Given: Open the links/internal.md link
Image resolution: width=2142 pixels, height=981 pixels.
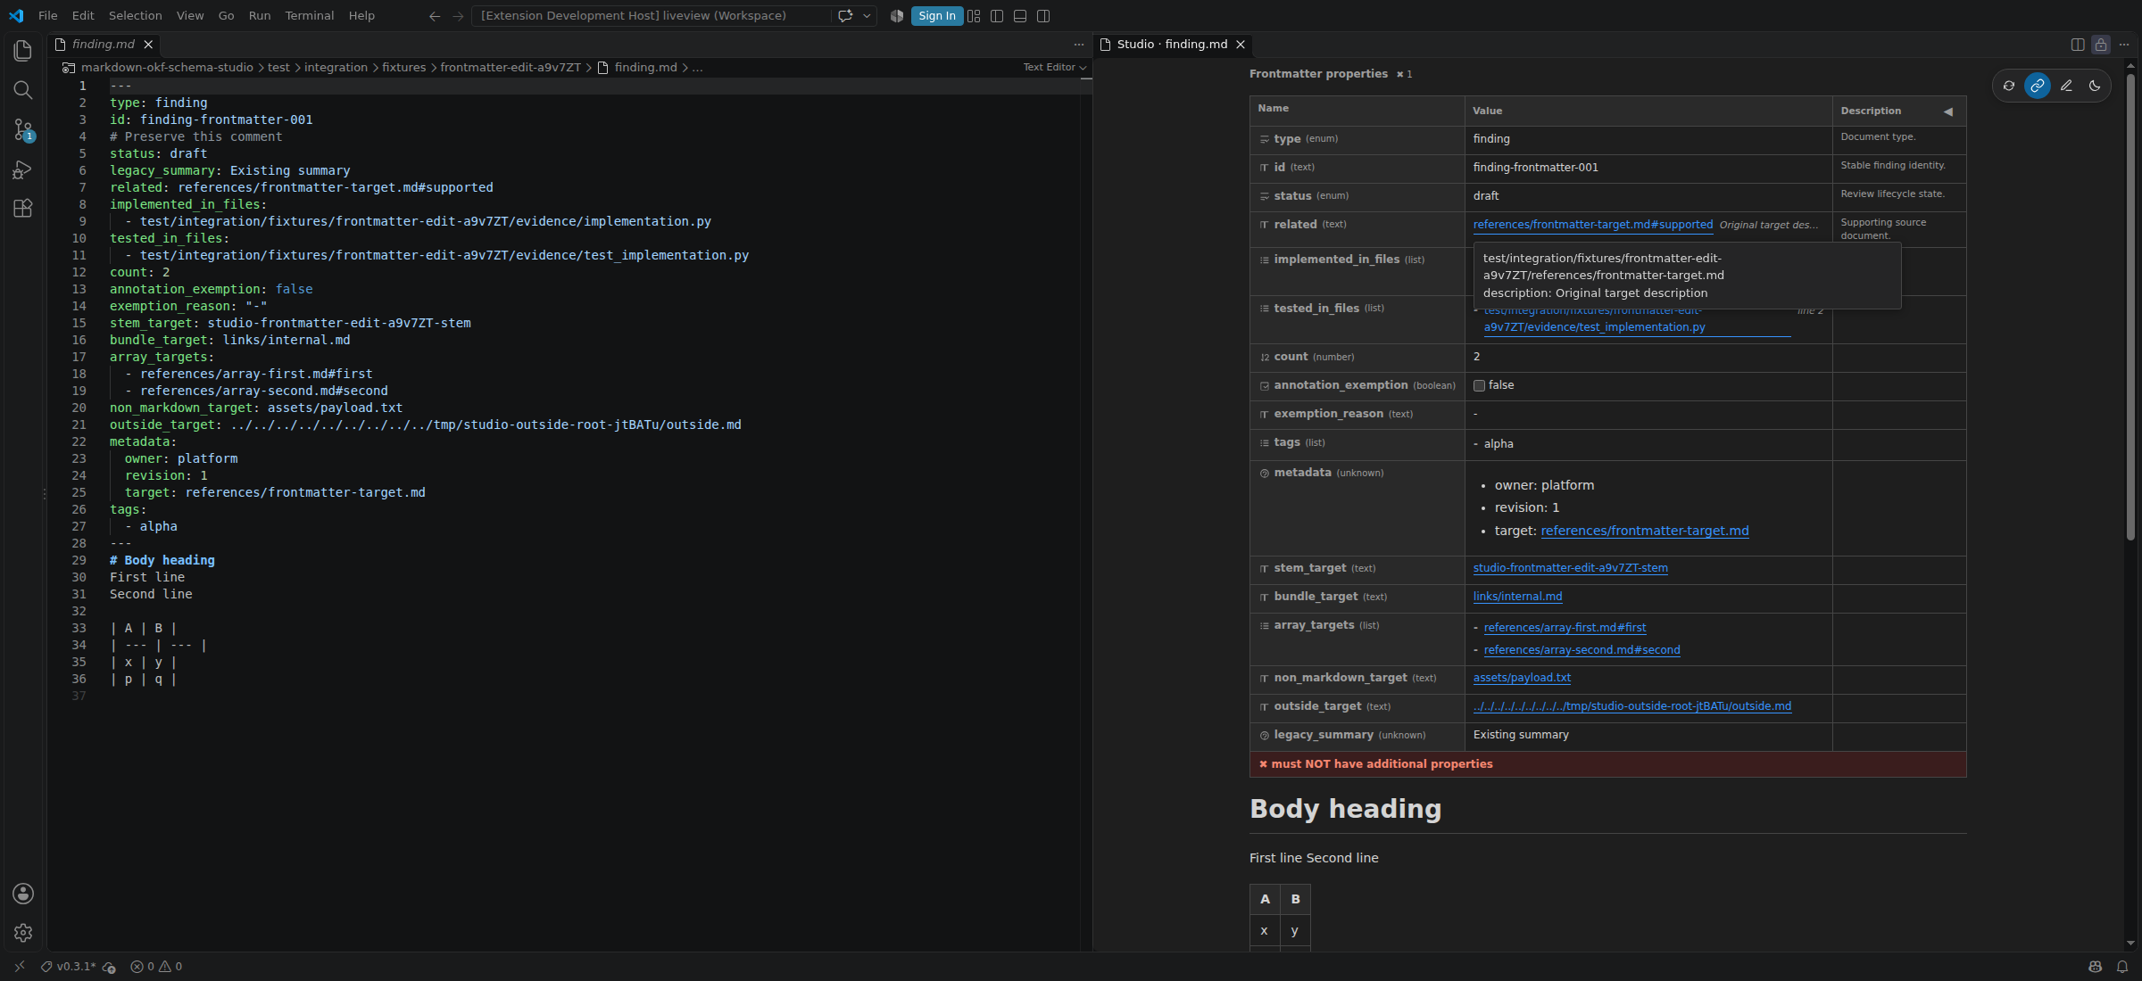Looking at the screenshot, I should click(1517, 597).
